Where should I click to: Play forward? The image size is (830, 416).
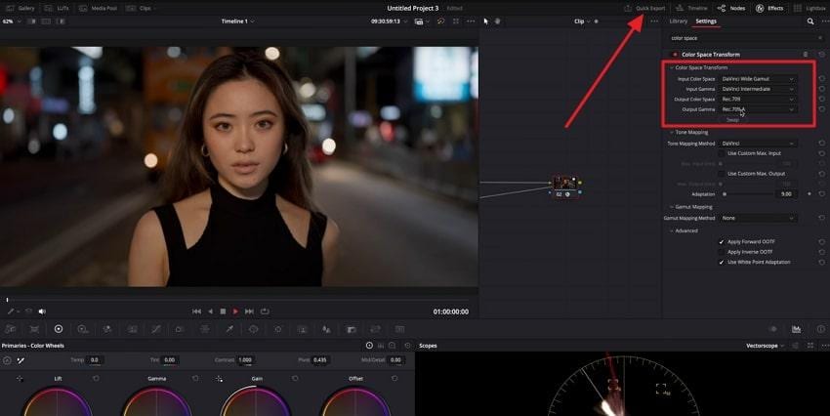click(235, 312)
